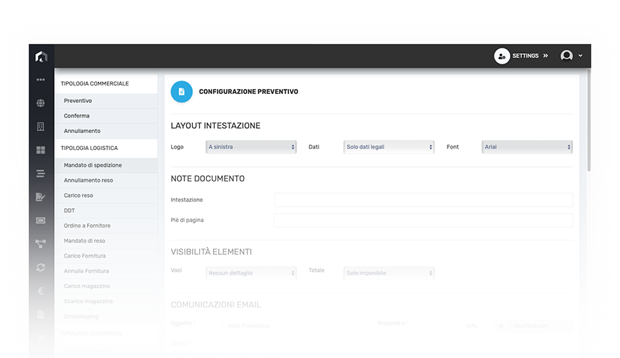Viewport: 620px width, 358px height.
Task: Click the double chevron next to Settings
Action: (546, 56)
